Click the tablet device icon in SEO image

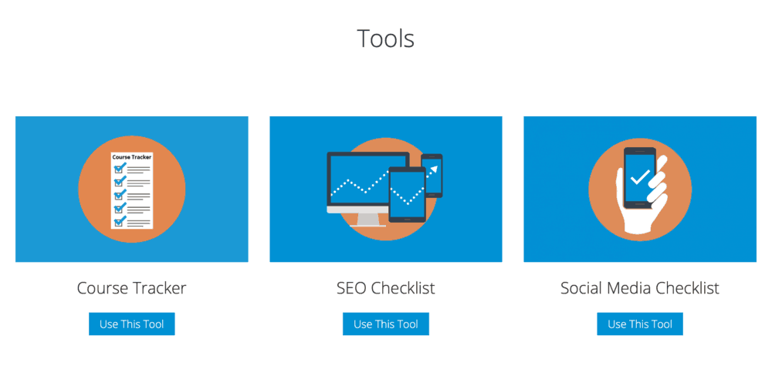tap(407, 195)
